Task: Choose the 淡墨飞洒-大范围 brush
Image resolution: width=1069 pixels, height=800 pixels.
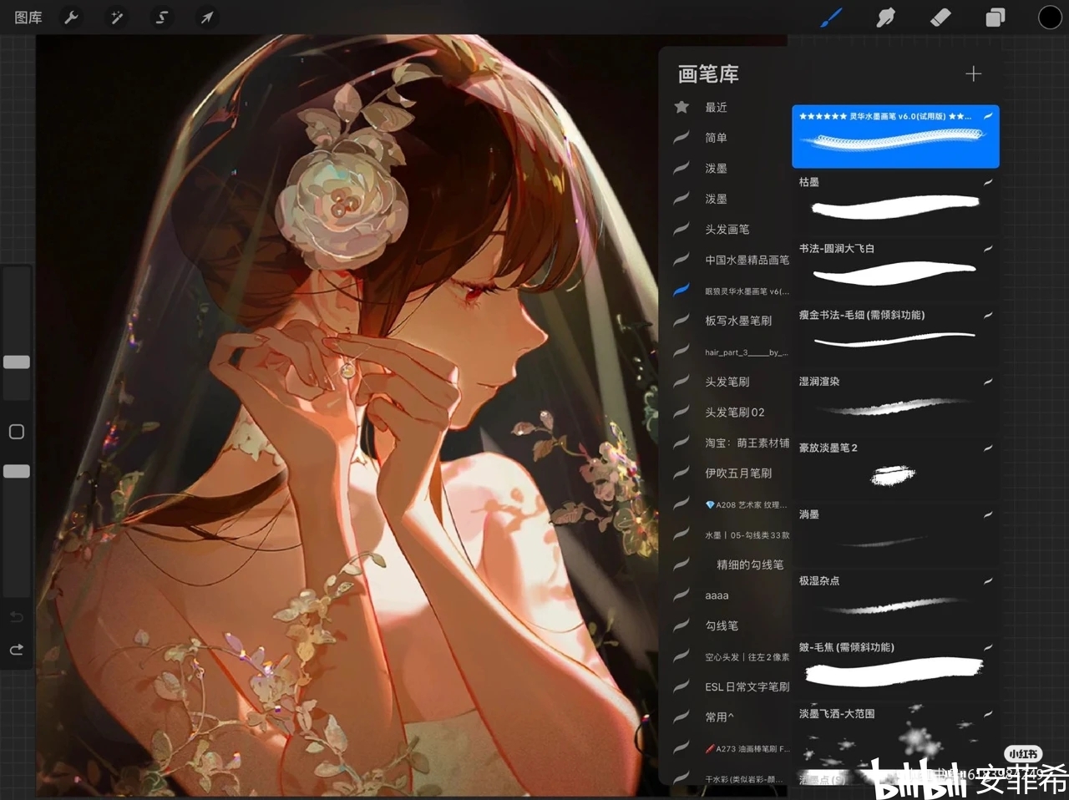Action: click(x=895, y=735)
